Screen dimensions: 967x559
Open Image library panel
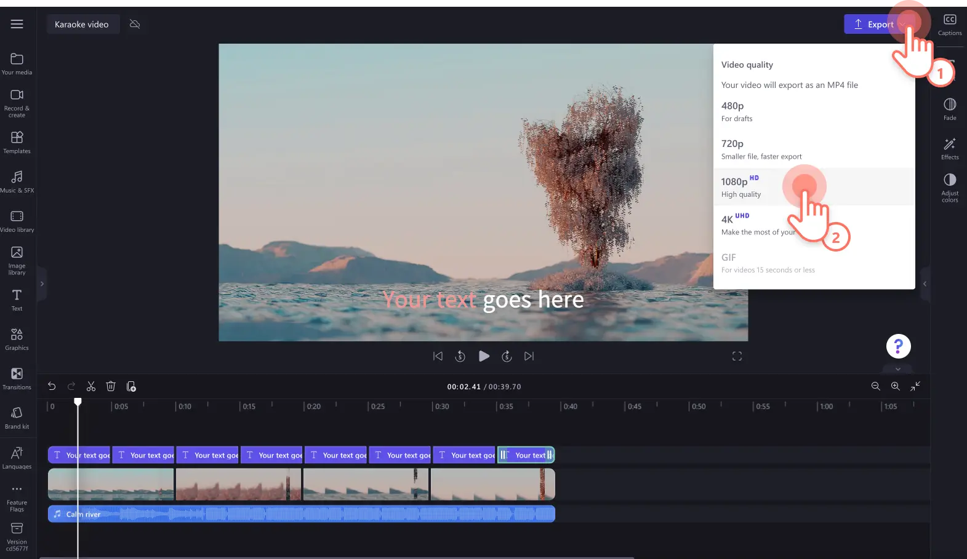[x=17, y=261]
